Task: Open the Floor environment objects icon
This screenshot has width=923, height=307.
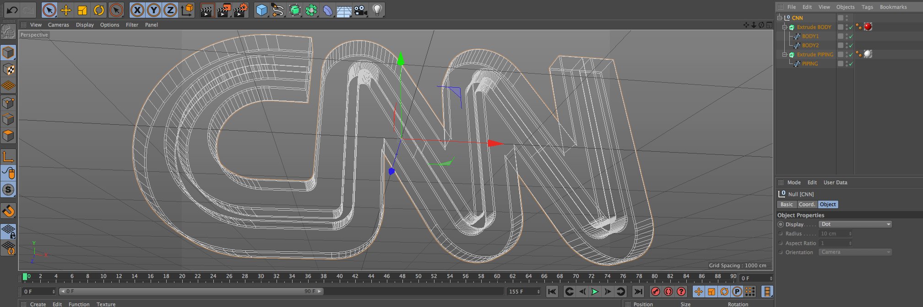Action: (x=344, y=10)
